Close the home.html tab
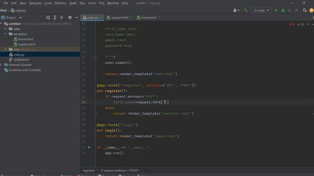314x176 pixels. [159, 18]
